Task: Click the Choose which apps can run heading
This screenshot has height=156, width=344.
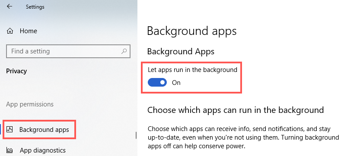Action: coord(236,109)
